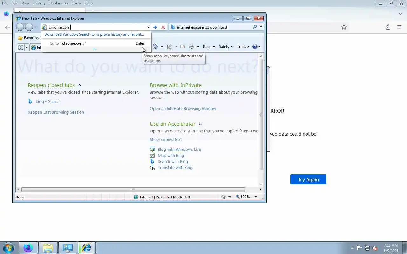407x254 pixels.
Task: Open the Firefox View menu
Action: point(25,3)
